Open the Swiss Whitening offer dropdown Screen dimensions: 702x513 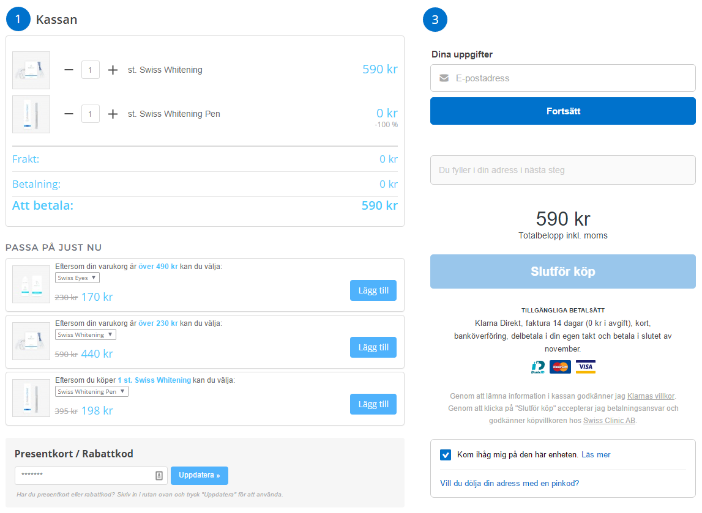point(85,335)
